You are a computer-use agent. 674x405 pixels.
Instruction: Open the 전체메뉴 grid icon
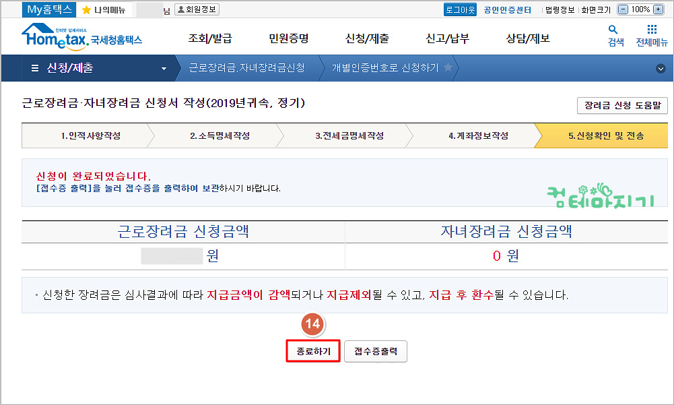[x=652, y=29]
